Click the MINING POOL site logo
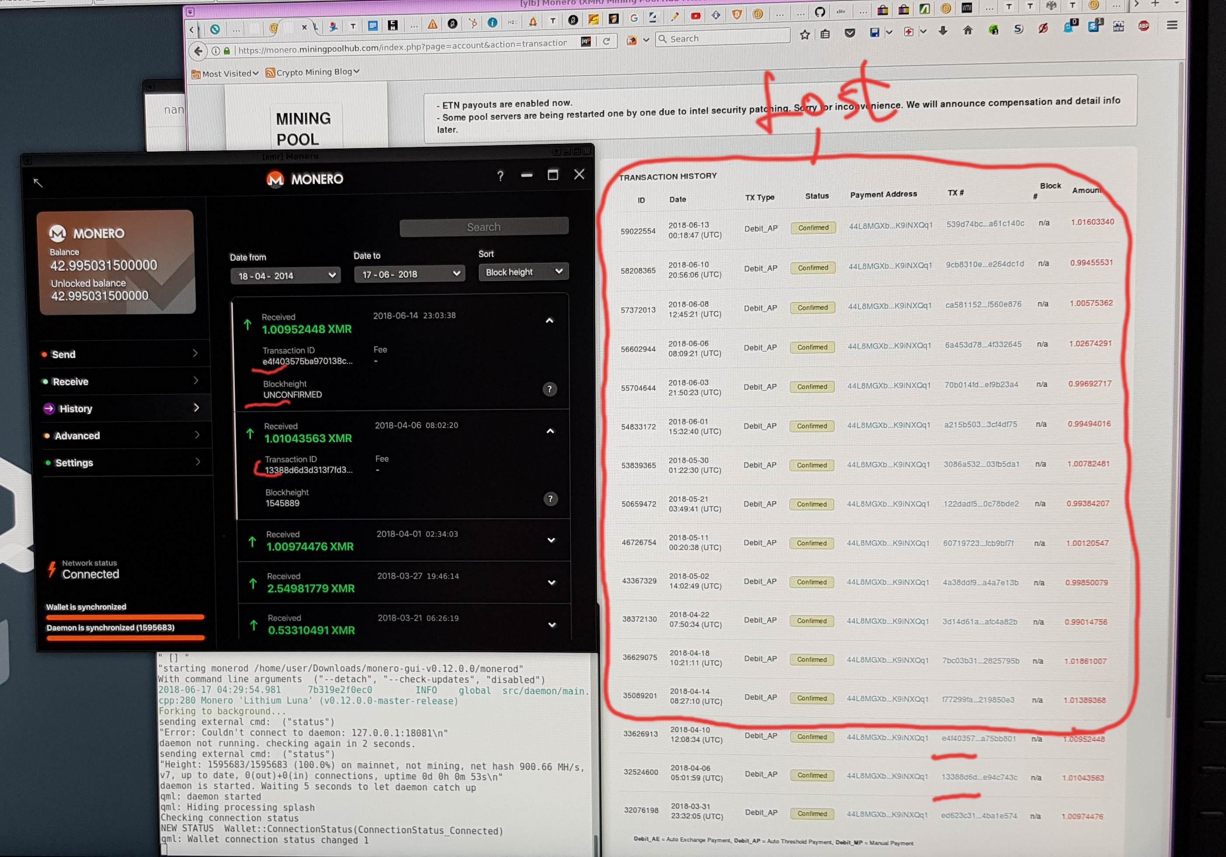The width and height of the screenshot is (1226, 857). click(303, 129)
